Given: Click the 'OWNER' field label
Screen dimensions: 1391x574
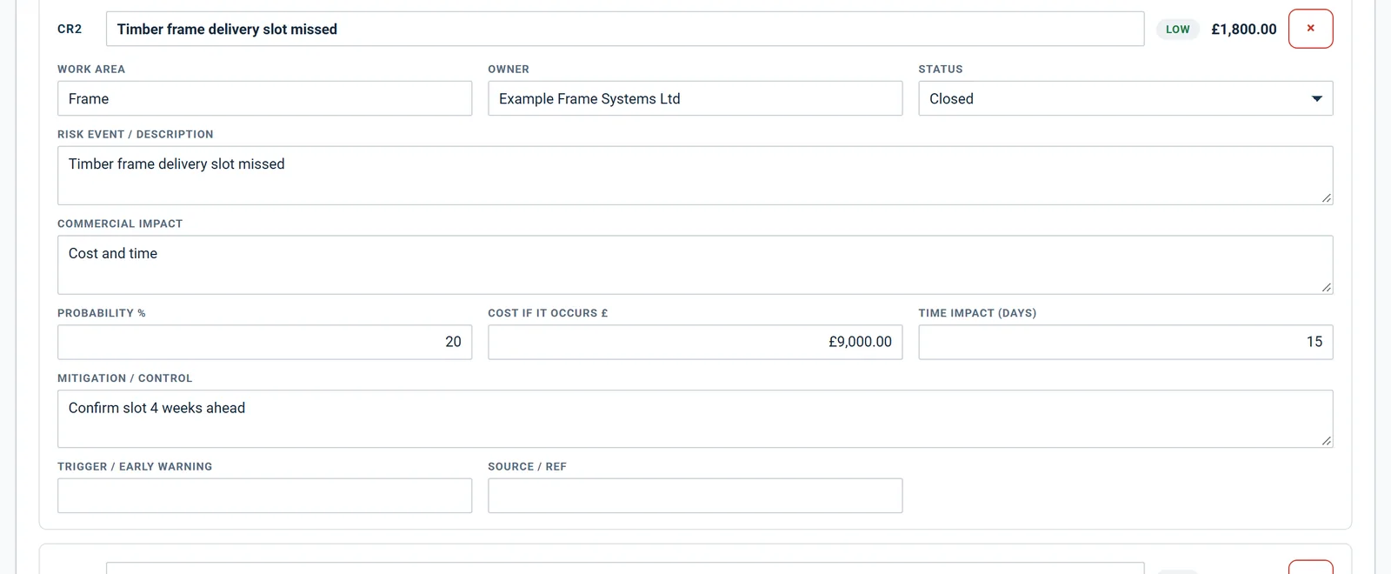Looking at the screenshot, I should 509,69.
